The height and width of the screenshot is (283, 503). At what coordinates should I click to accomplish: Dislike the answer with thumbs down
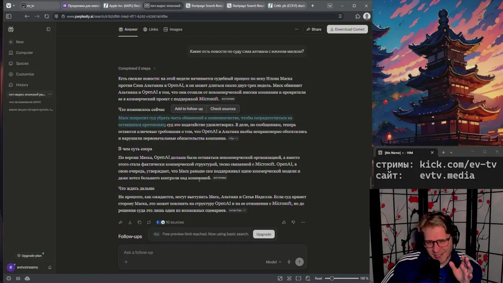click(293, 222)
